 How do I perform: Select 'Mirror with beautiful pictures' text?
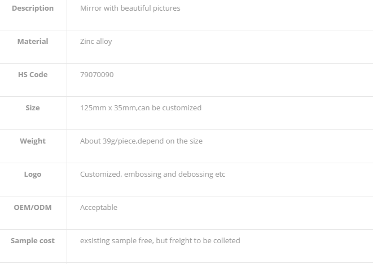click(130, 8)
